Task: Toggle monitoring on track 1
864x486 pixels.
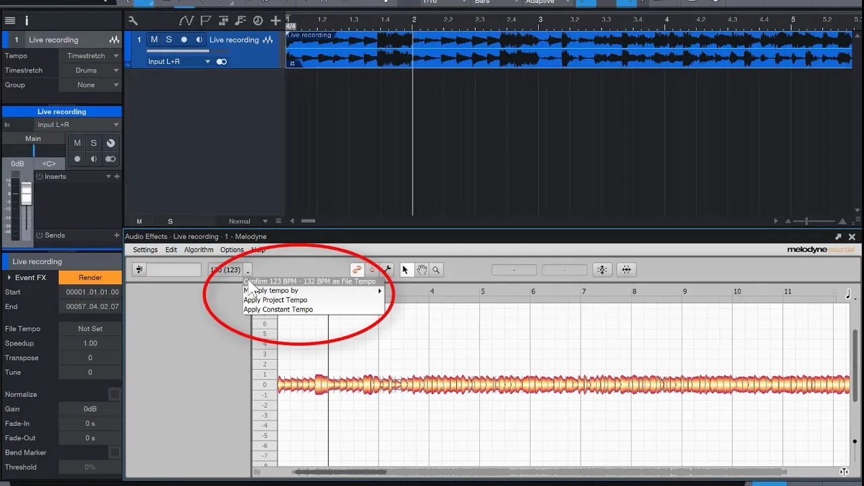Action: 198,40
